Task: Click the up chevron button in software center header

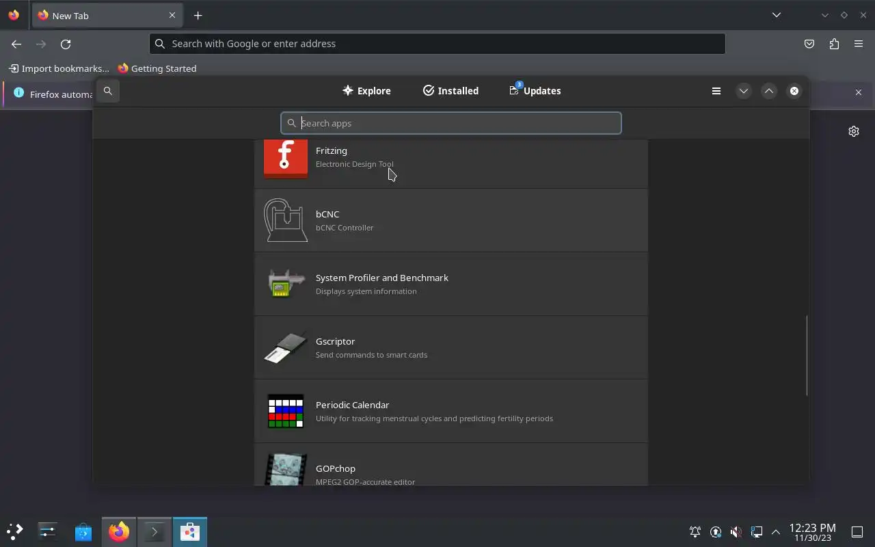Action: pyautogui.click(x=769, y=91)
